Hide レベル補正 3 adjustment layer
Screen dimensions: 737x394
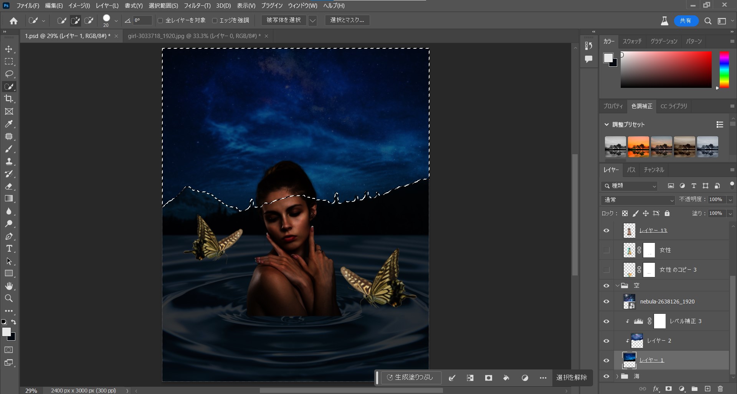(606, 321)
